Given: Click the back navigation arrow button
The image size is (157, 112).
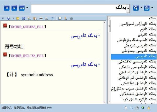Looking at the screenshot, I should pos(7,8).
